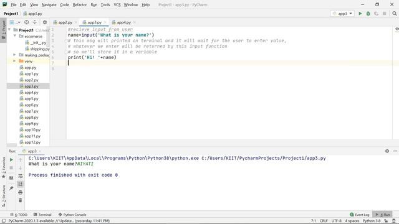Viewport: 399px width, 224px height.
Task: Rerun app3 from the Run panel
Action: [11, 160]
